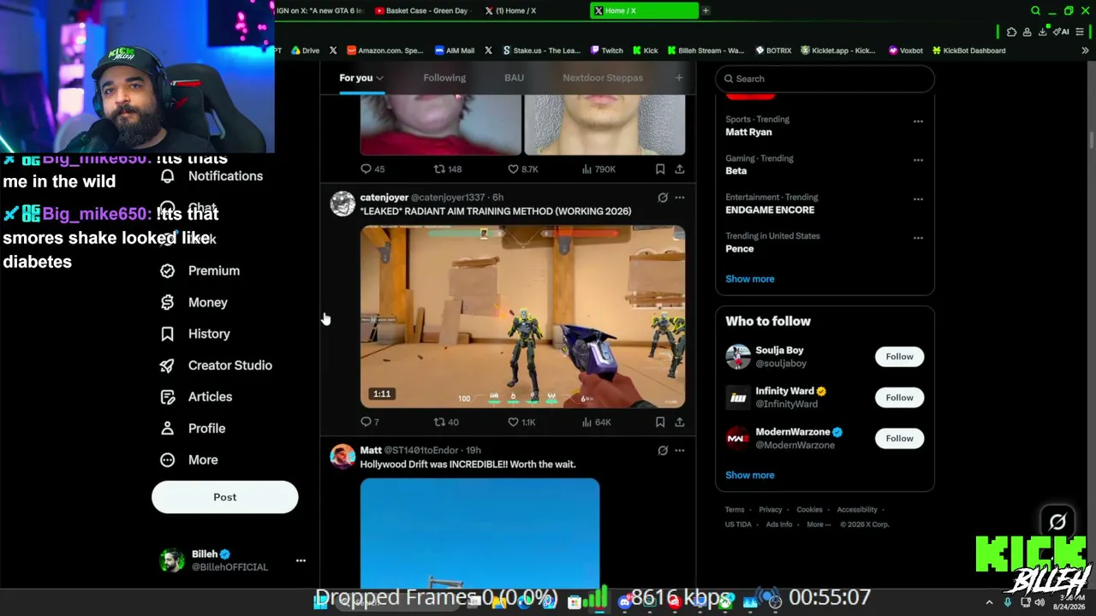This screenshot has height=616, width=1096.
Task: Click the X search field
Action: [x=825, y=79]
